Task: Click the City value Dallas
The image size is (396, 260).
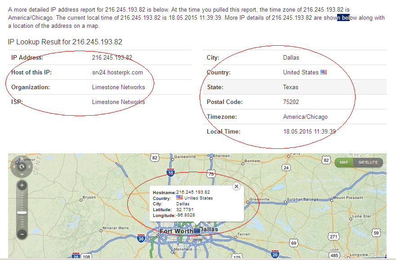Action: point(291,58)
